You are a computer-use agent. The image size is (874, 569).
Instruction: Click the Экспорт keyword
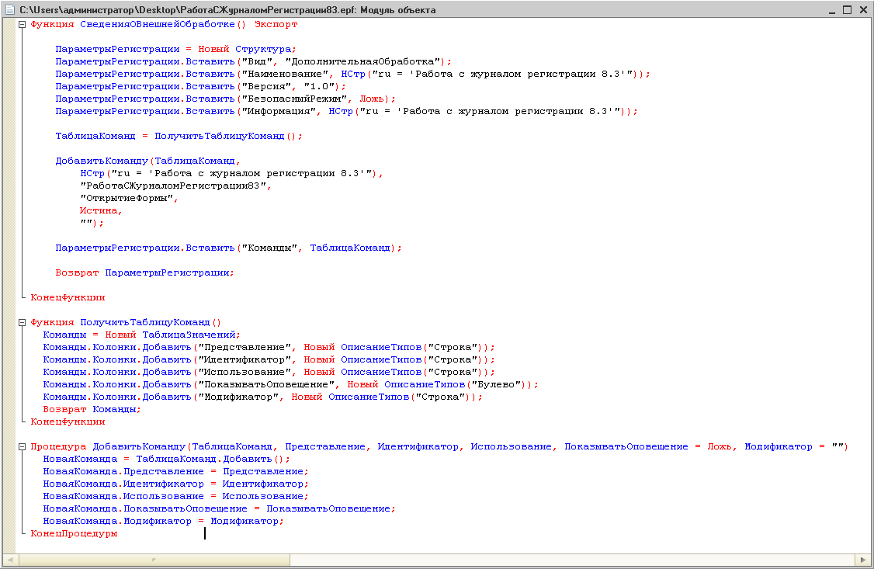[276, 25]
